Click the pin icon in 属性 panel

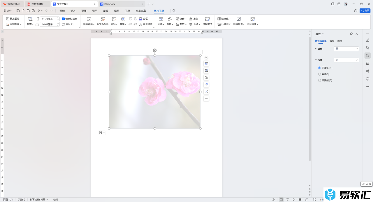pyautogui.click(x=351, y=34)
